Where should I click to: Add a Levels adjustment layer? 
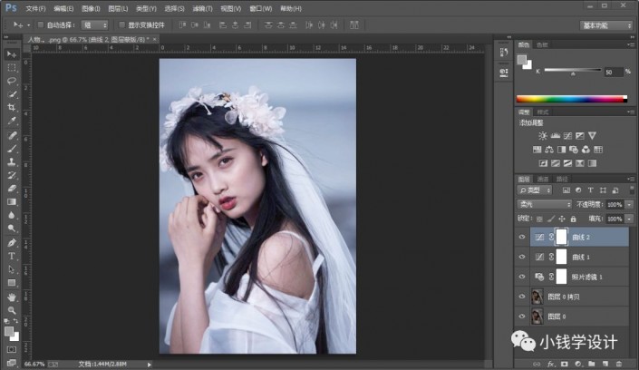pyautogui.click(x=555, y=136)
